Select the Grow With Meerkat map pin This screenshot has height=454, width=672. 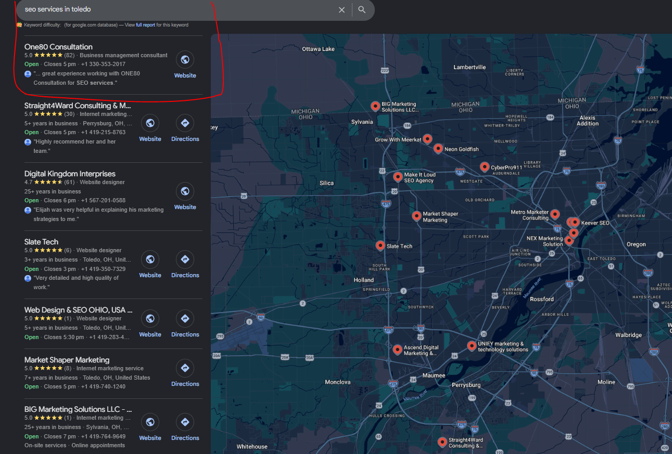click(x=427, y=139)
